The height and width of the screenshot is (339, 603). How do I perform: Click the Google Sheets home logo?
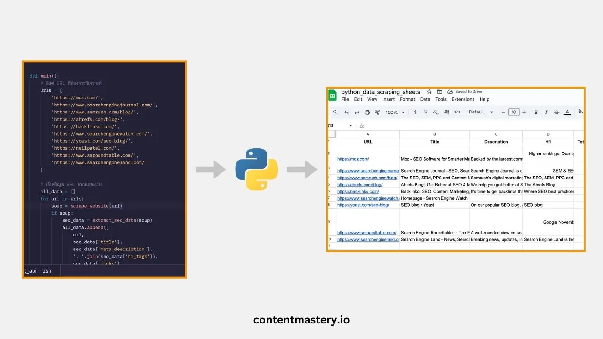pyautogui.click(x=333, y=96)
